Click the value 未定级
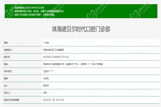The height and width of the screenshot is (107, 161). click(46, 78)
